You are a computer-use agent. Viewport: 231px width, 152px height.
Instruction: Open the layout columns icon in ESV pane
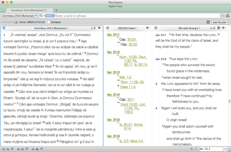pyautogui.click(x=219, y=28)
